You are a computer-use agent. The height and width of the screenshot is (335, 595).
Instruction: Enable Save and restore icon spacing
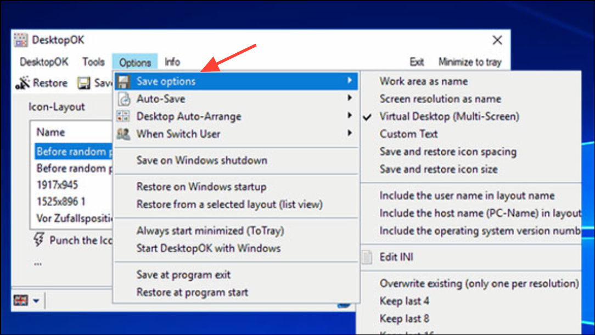448,152
